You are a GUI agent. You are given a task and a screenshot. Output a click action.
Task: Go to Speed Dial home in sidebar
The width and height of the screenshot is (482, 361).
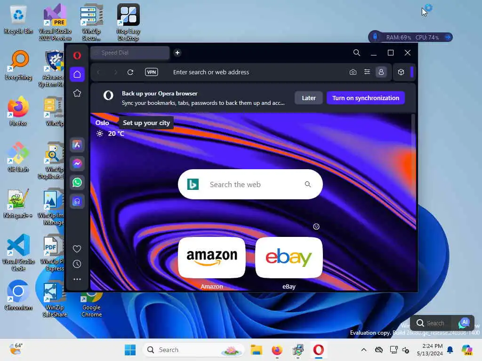point(77,74)
